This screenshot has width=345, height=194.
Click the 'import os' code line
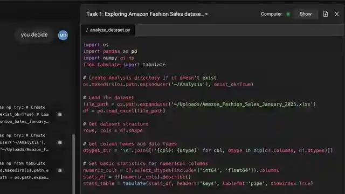click(96, 45)
